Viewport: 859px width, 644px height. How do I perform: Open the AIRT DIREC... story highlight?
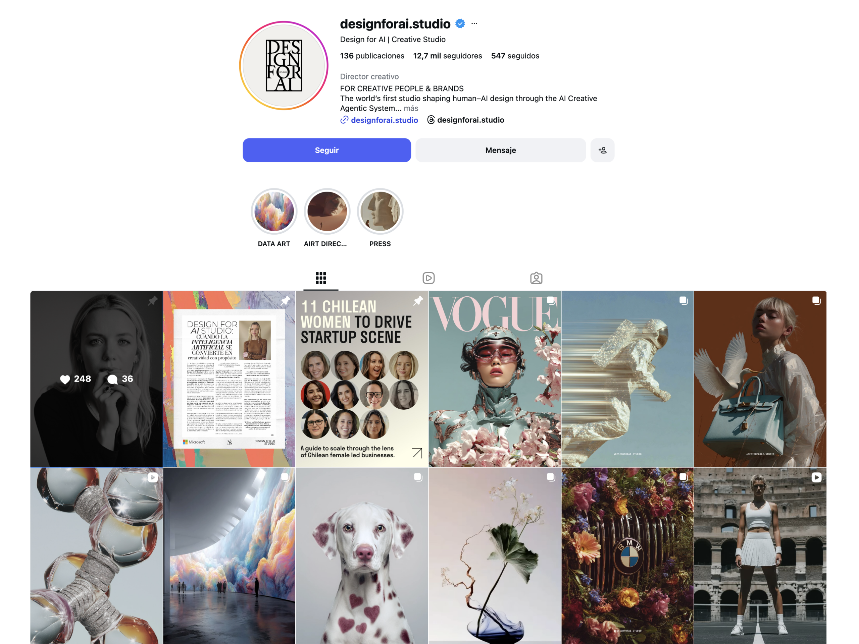[x=327, y=212]
